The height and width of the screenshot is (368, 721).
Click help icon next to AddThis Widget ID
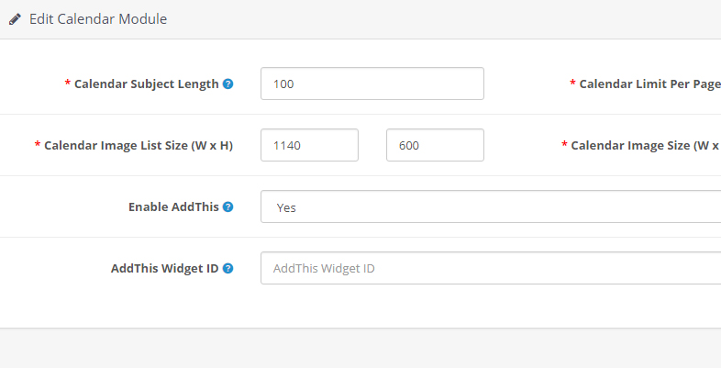coord(227,268)
